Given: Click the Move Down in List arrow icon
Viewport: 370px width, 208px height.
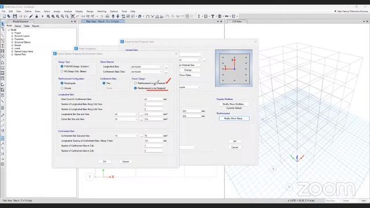Looking at the screenshot, I should pyautogui.click(x=118, y=16).
